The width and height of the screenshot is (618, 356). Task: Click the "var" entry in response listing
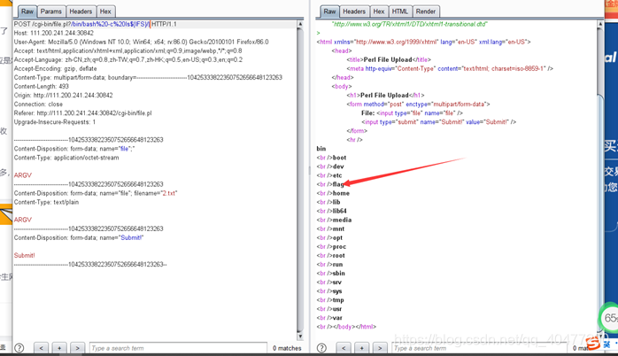pos(337,318)
